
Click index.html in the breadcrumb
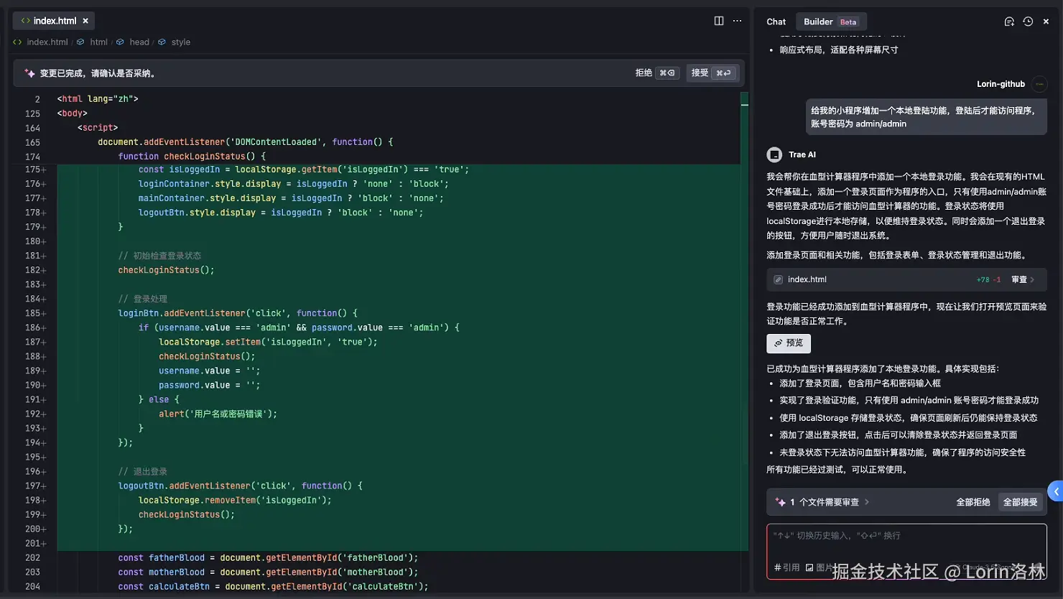click(x=47, y=42)
